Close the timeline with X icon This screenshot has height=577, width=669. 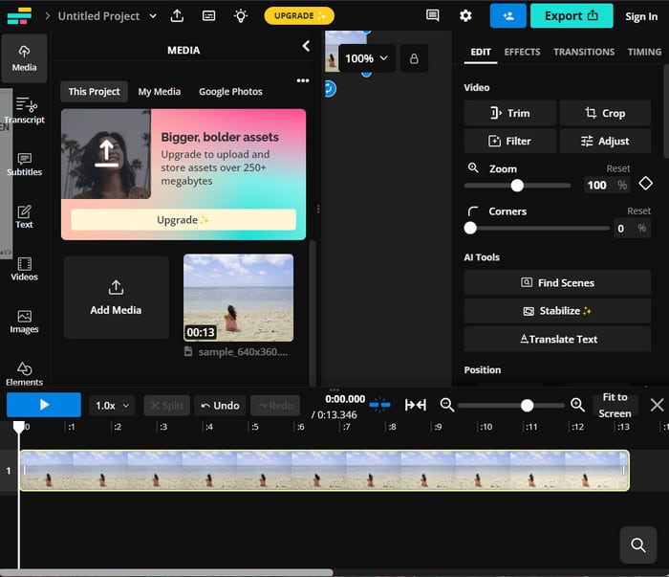(x=658, y=405)
